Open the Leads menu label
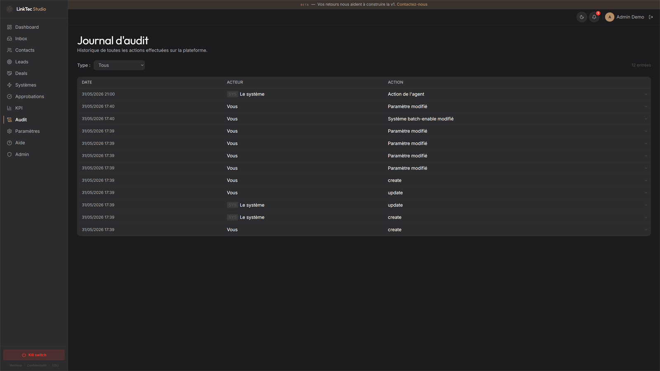Viewport: 660px width, 371px height. [22, 62]
